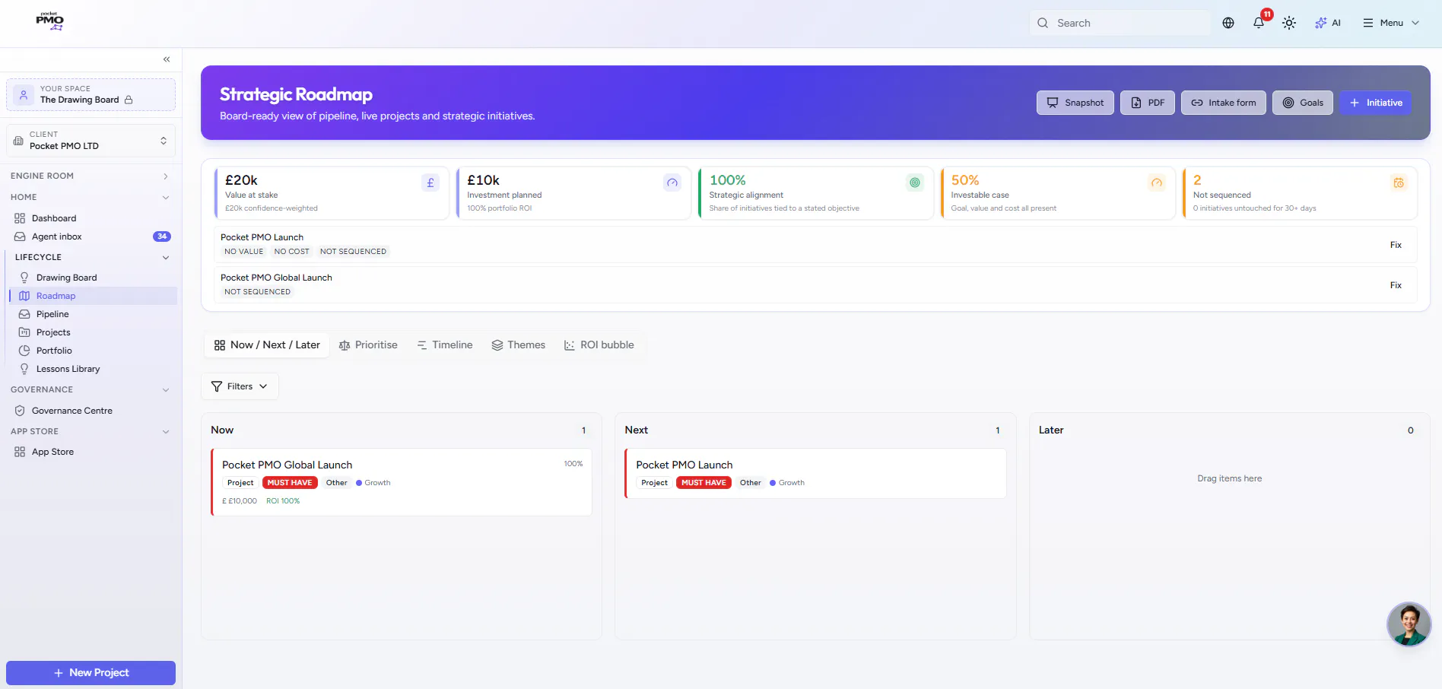Click £10,000 cost on Global Launch card
Viewport: 1442px width, 689px height.
tap(240, 501)
